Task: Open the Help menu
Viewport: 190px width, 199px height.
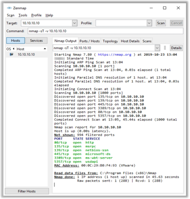Action: 49,15
